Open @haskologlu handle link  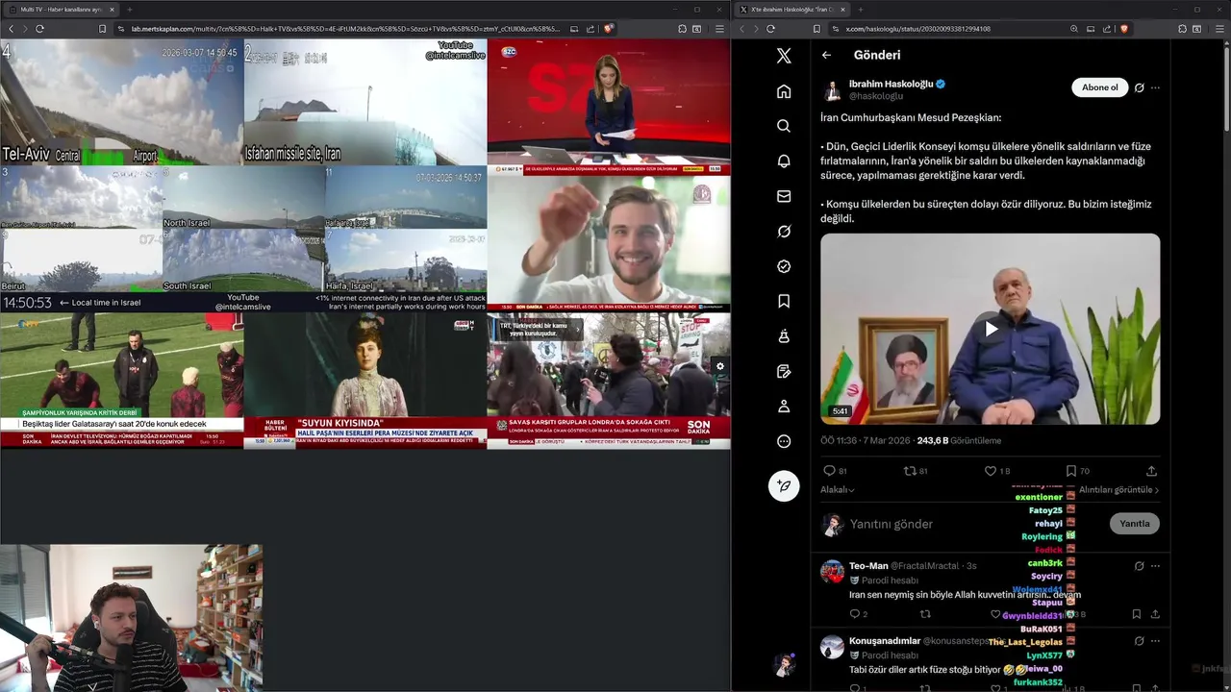(876, 96)
